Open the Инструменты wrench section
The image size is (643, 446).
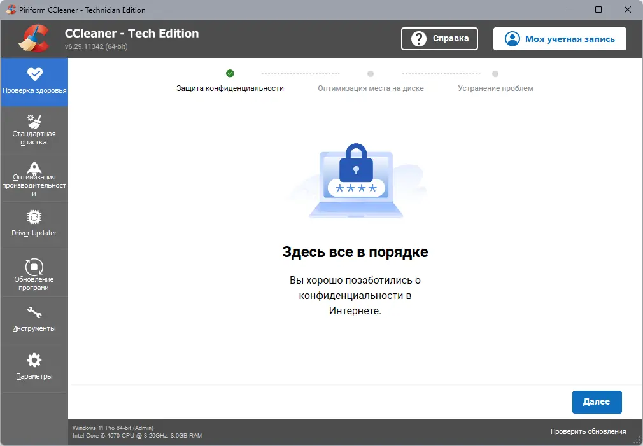[34, 321]
